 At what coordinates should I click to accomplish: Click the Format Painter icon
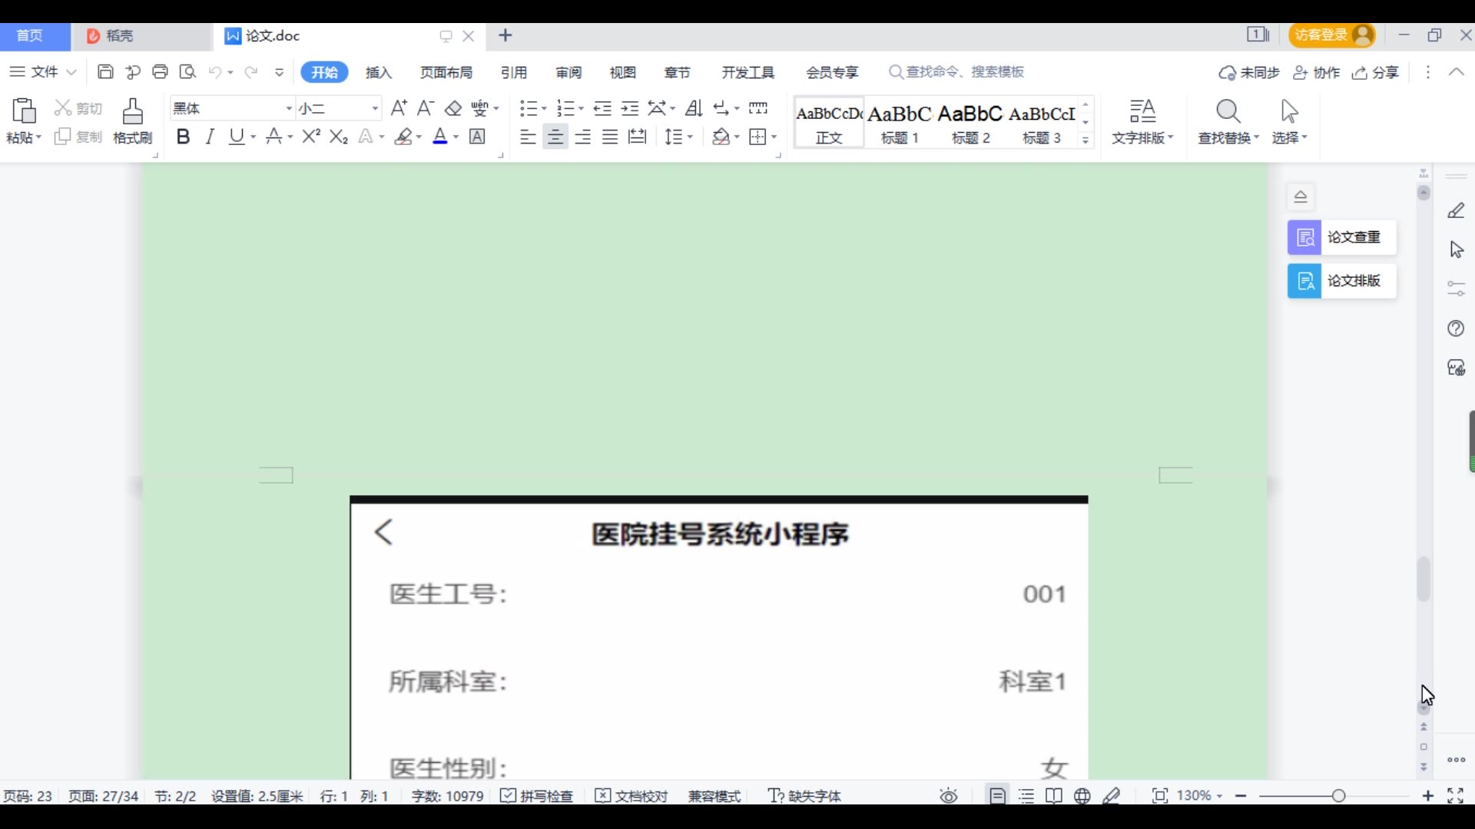pos(132,112)
